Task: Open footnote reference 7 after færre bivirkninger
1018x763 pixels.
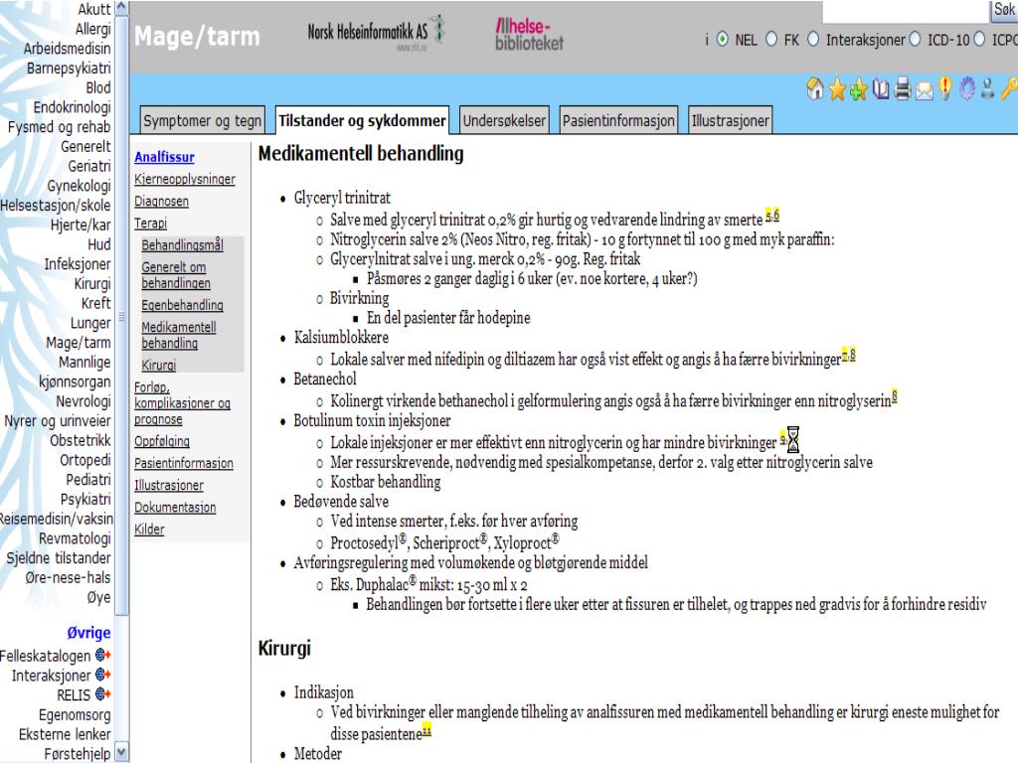Action: (x=845, y=355)
